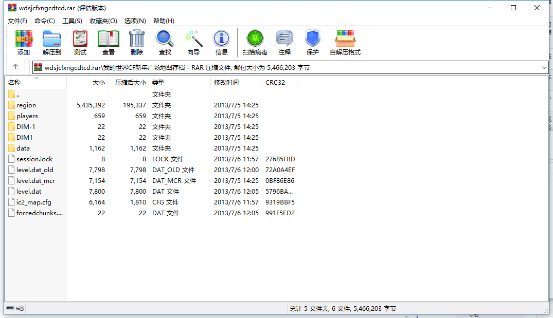Open the Tools (工具) menu
Image resolution: width=553 pixels, height=318 pixels.
73,21
